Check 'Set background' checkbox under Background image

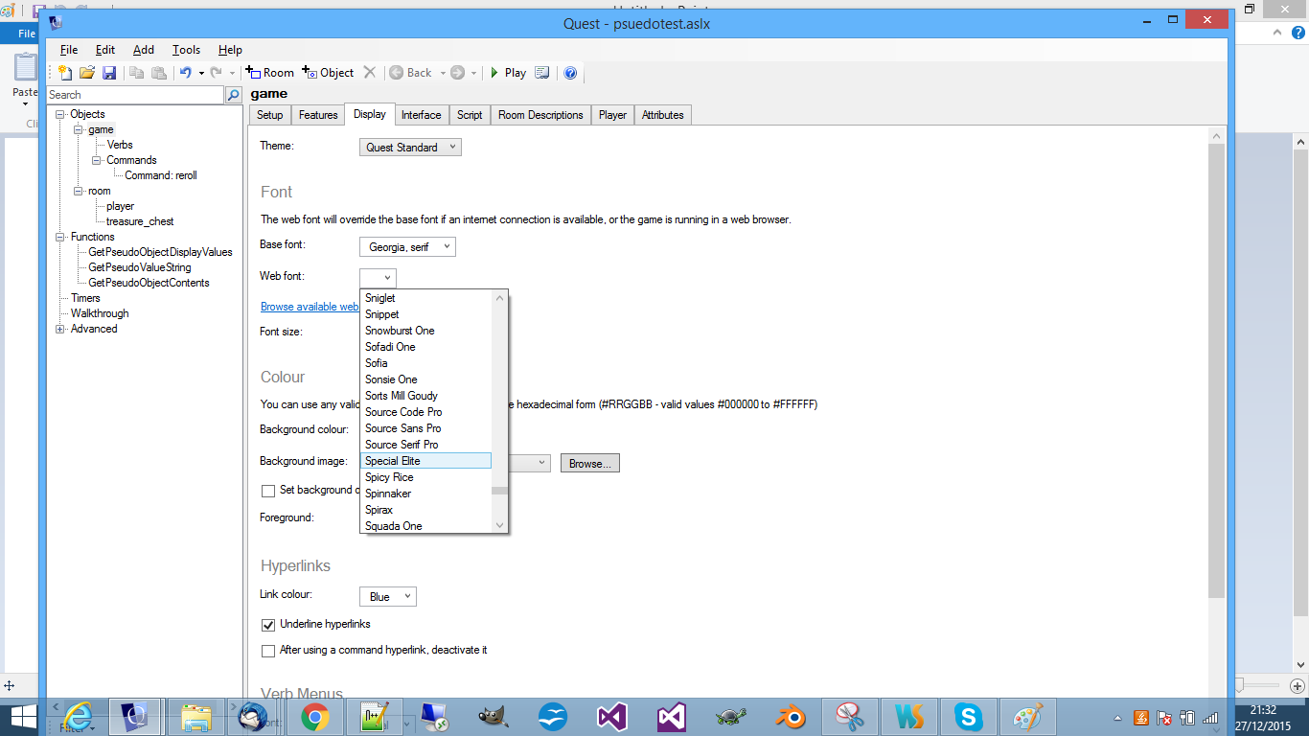[267, 491]
